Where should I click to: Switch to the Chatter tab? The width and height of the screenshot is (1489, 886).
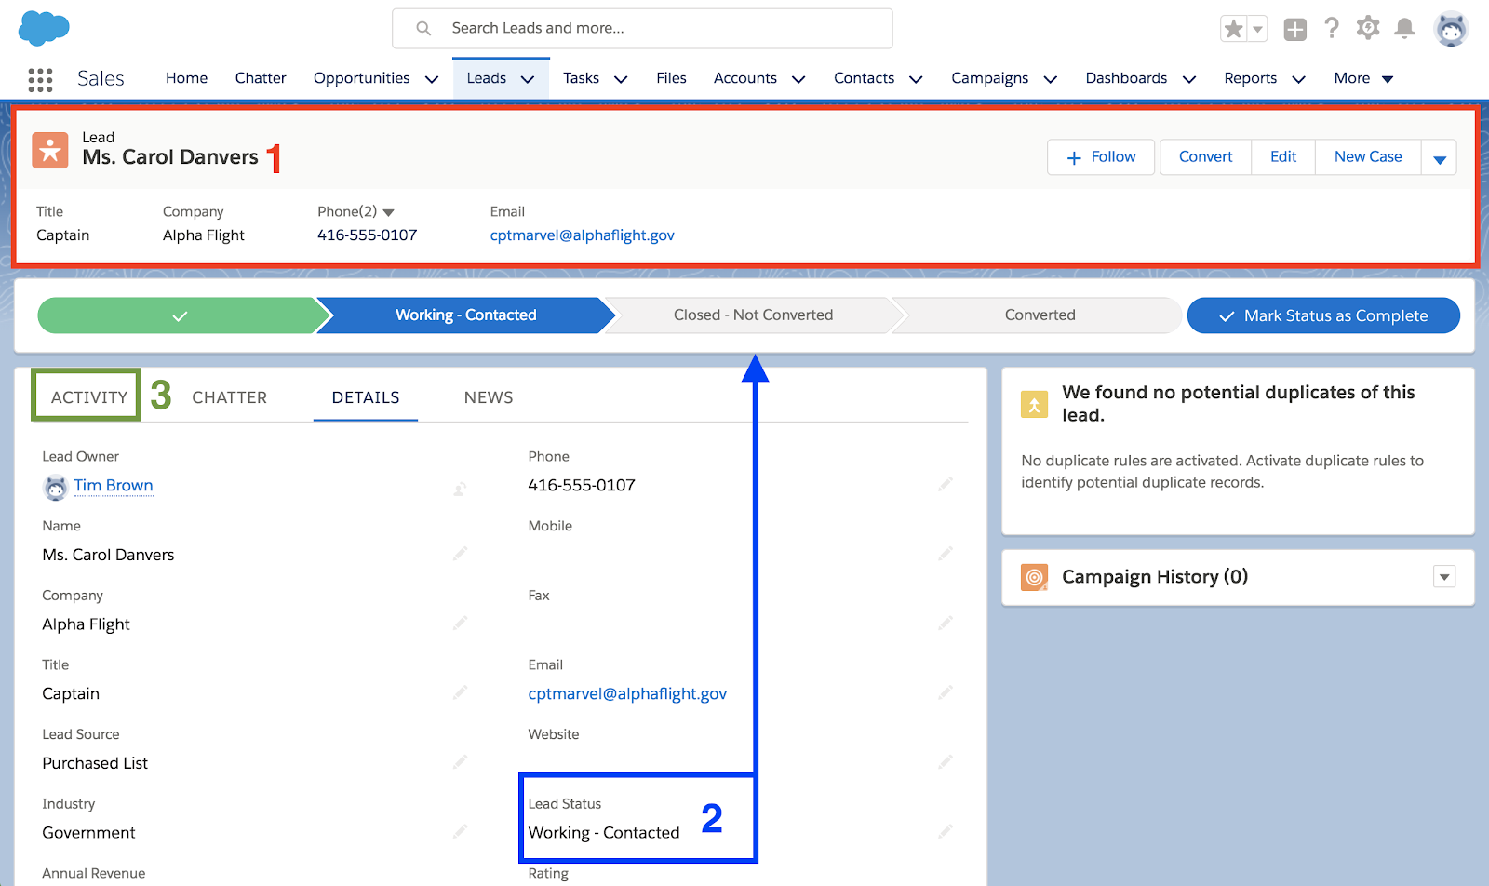point(229,397)
